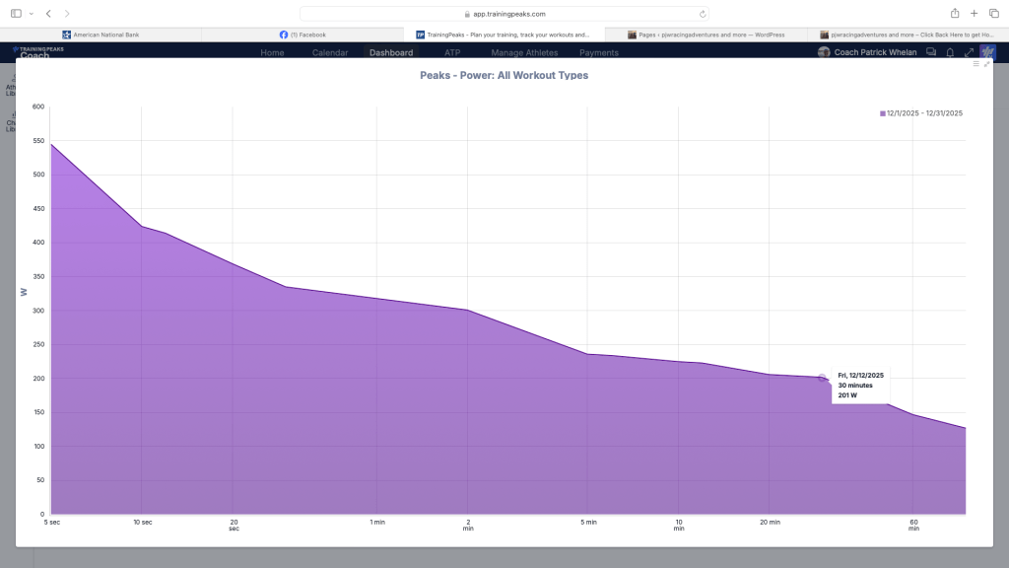The image size is (1009, 568).
Task: Open the Chart Library in the sidebar
Action: click(10, 123)
